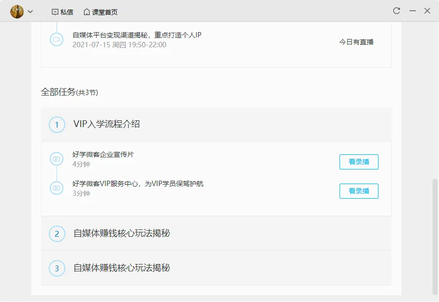This screenshot has height=302, width=439.
Task: Open lesson 好学微客企业宣传片
Action: 103,154
